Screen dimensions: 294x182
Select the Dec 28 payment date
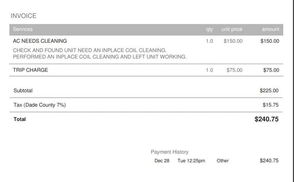coord(162,161)
